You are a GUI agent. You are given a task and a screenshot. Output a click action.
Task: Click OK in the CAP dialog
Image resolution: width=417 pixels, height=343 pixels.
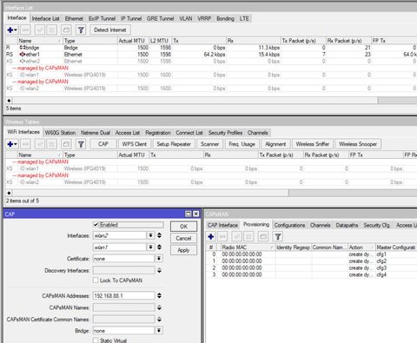coord(183,227)
